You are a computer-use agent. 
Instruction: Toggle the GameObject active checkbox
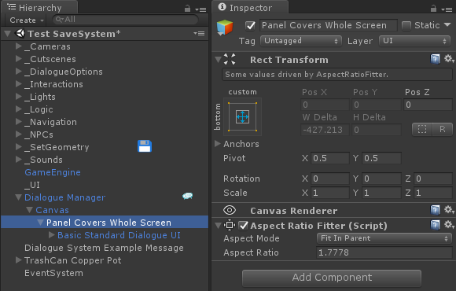click(x=250, y=26)
